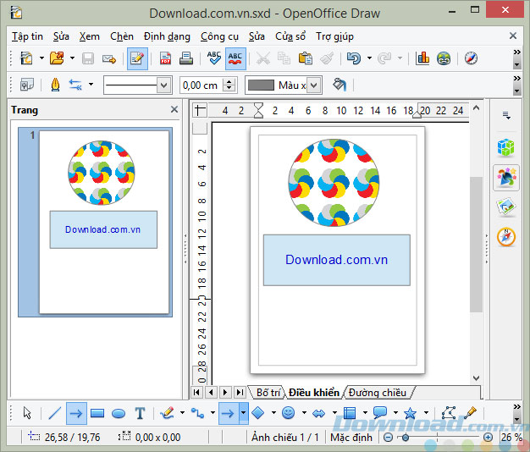
Task: Switch to the Điều khiển tab
Action: pos(314,393)
